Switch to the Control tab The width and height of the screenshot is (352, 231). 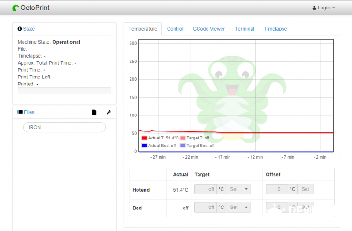pyautogui.click(x=175, y=29)
